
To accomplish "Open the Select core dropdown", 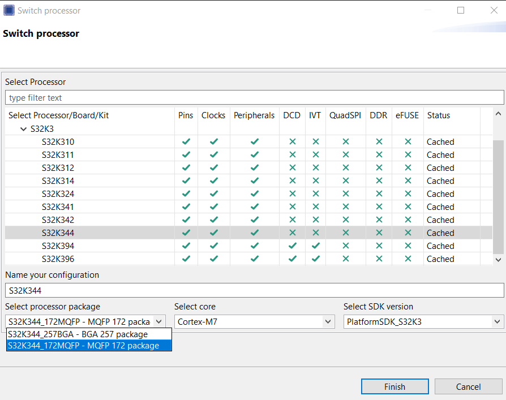I will coord(328,322).
